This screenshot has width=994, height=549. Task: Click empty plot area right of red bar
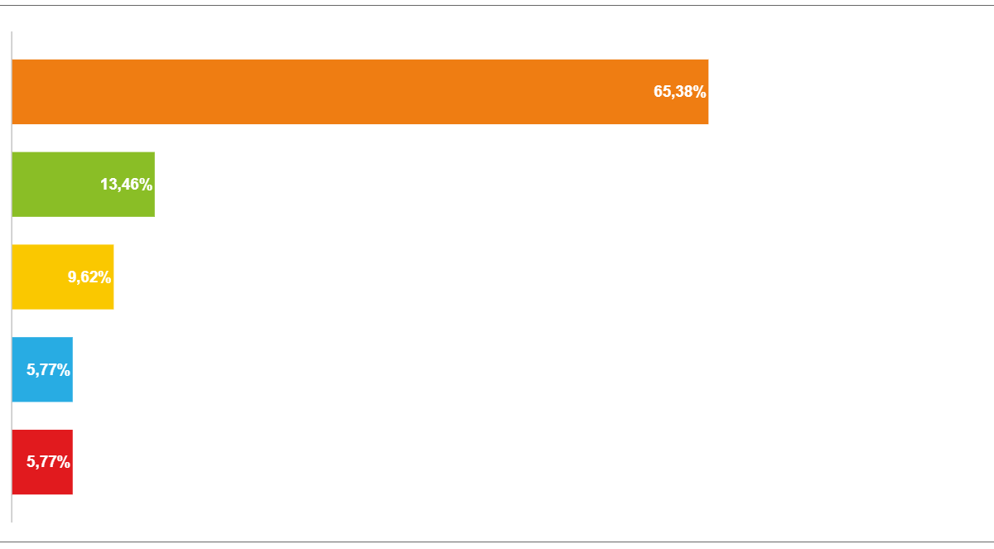click(x=530, y=463)
